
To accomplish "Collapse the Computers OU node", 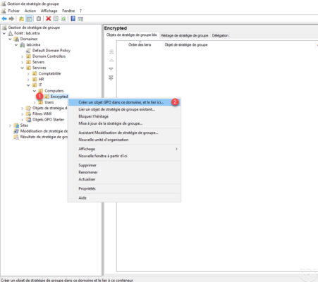I will click(x=35, y=91).
